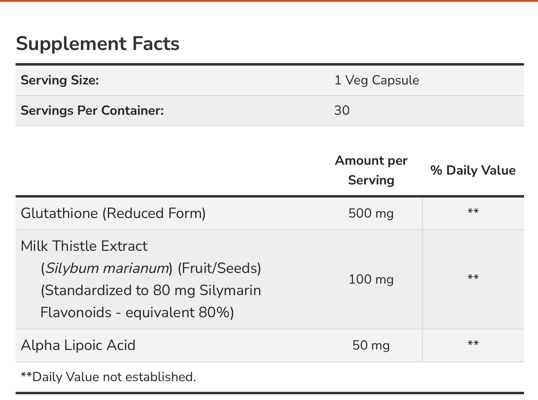Click the 50 mg amount

(371, 345)
